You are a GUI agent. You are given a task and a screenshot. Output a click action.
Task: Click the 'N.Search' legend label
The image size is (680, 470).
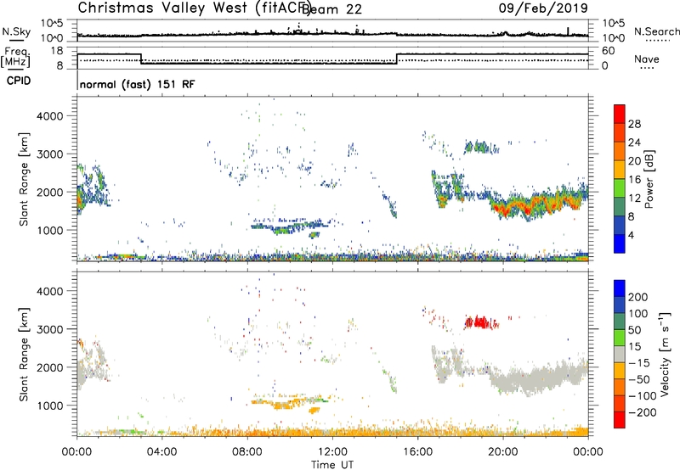coord(657,31)
